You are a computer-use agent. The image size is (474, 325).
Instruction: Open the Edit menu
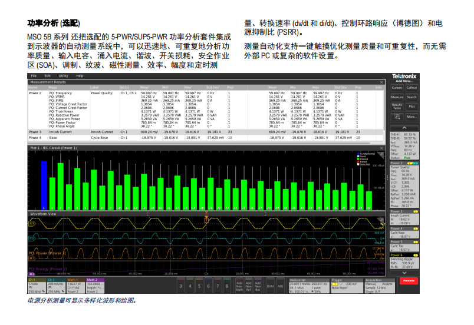click(48, 76)
